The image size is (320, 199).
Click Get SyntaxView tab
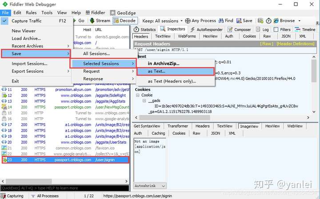(147, 126)
